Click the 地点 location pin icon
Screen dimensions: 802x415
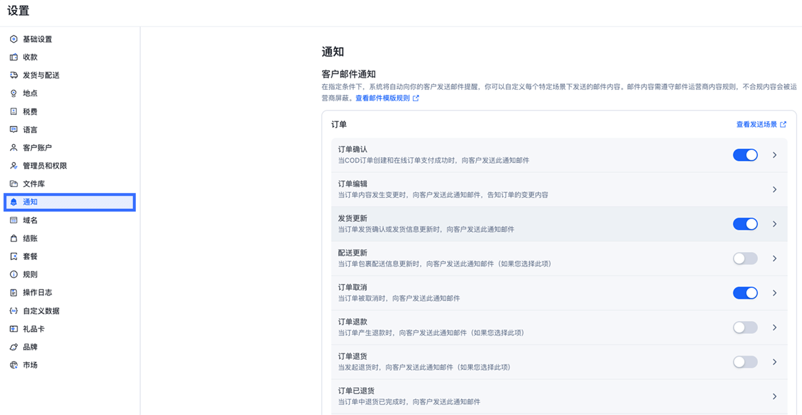pos(13,93)
